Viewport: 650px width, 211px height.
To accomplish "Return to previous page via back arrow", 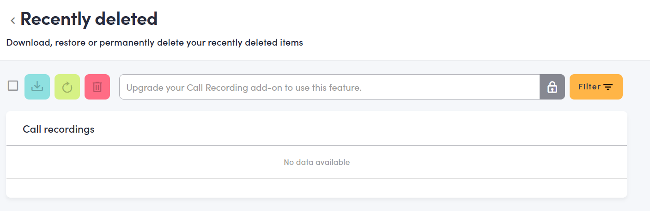I will point(13,20).
